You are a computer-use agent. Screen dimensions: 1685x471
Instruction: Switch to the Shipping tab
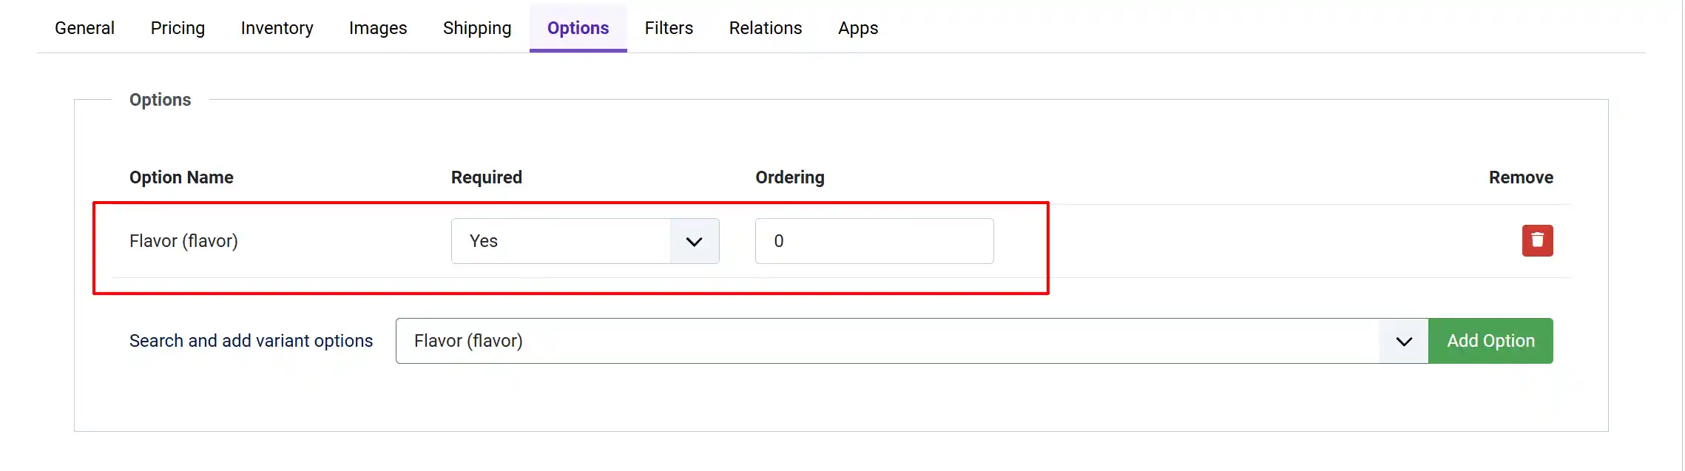(x=477, y=28)
